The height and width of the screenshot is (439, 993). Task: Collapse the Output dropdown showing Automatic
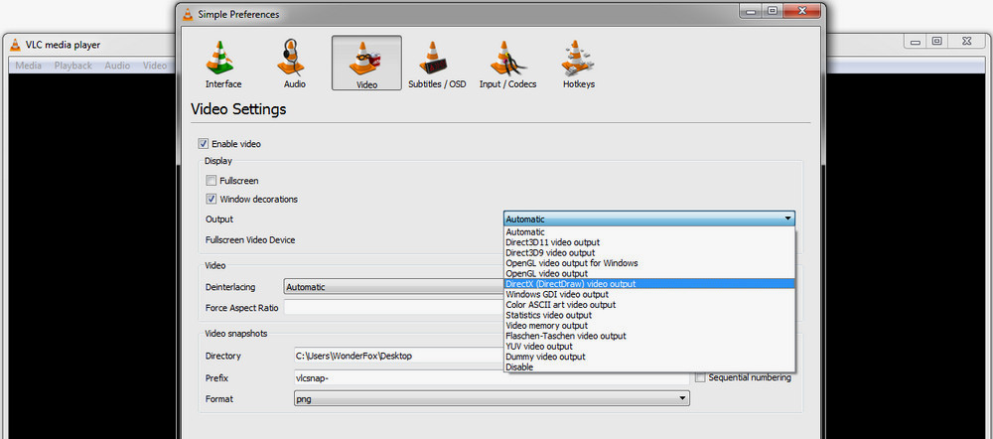tap(649, 219)
